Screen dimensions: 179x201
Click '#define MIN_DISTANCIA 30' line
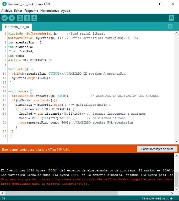tap(30, 60)
